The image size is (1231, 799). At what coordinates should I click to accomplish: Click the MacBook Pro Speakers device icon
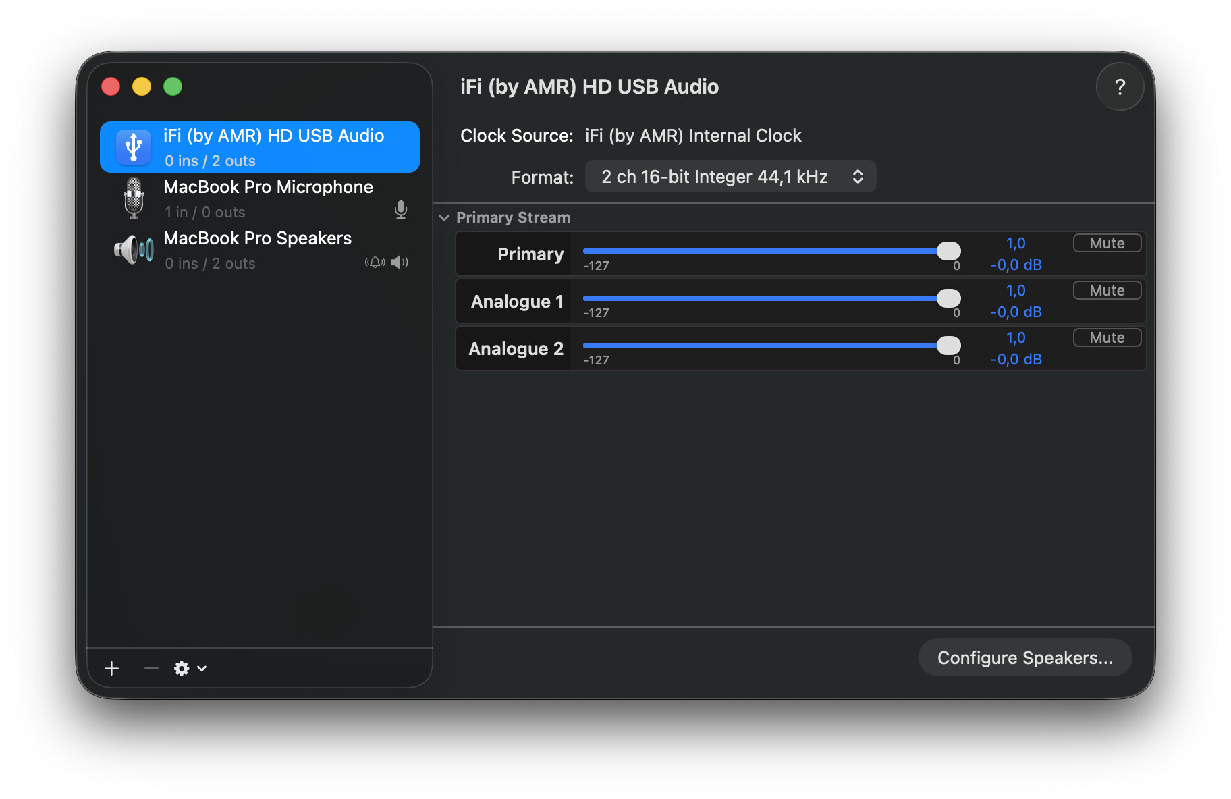134,250
